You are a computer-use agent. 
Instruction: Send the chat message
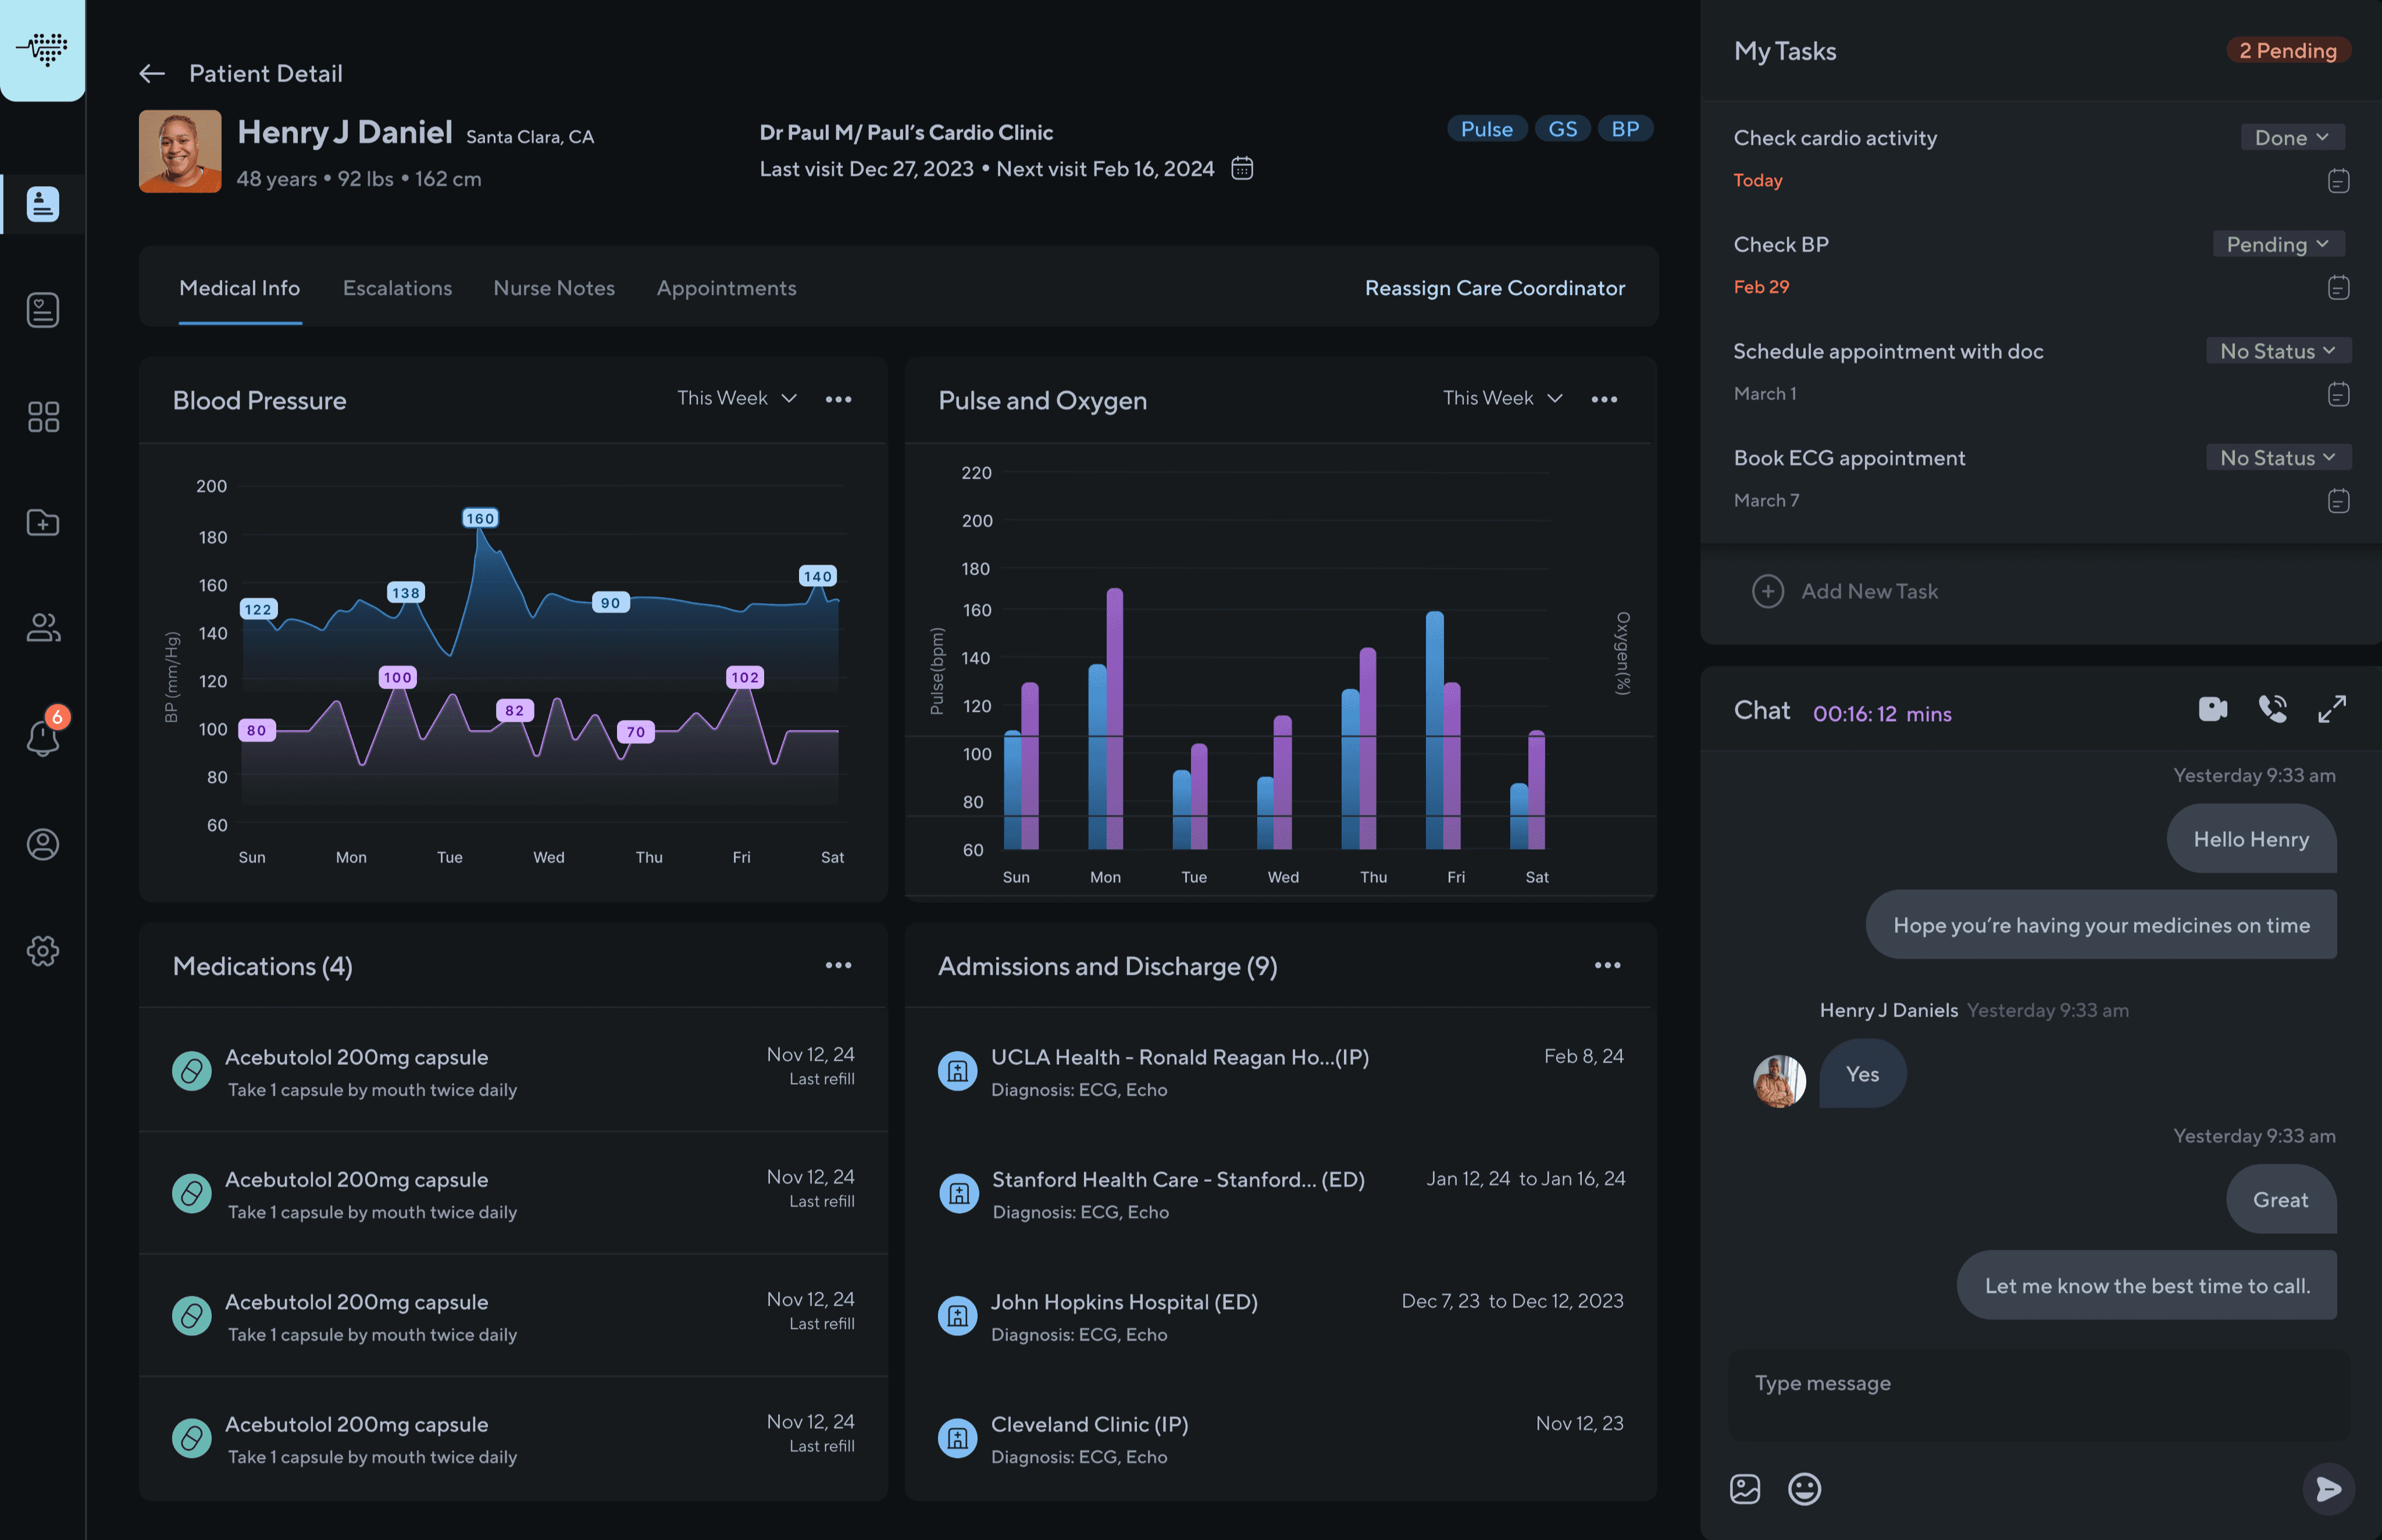2328,1489
